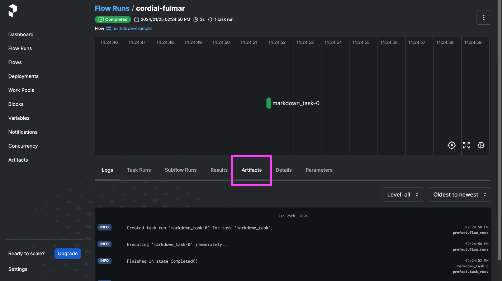
Task: Click the Ready to scale? text
Action: (27, 253)
